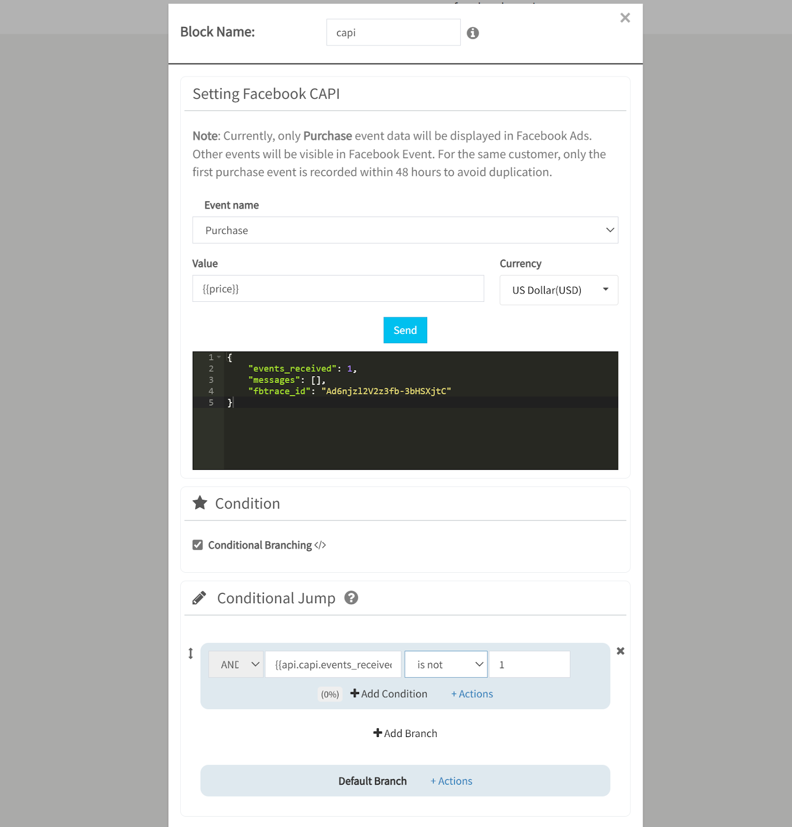Uncheck the Conditional Branching checkbox
Screen dimensions: 792x827
coord(197,545)
